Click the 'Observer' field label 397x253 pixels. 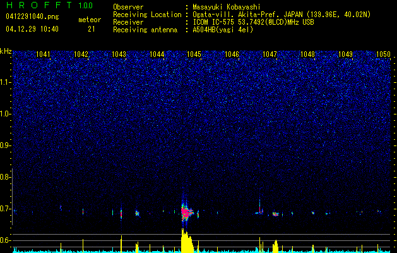pyautogui.click(x=128, y=7)
